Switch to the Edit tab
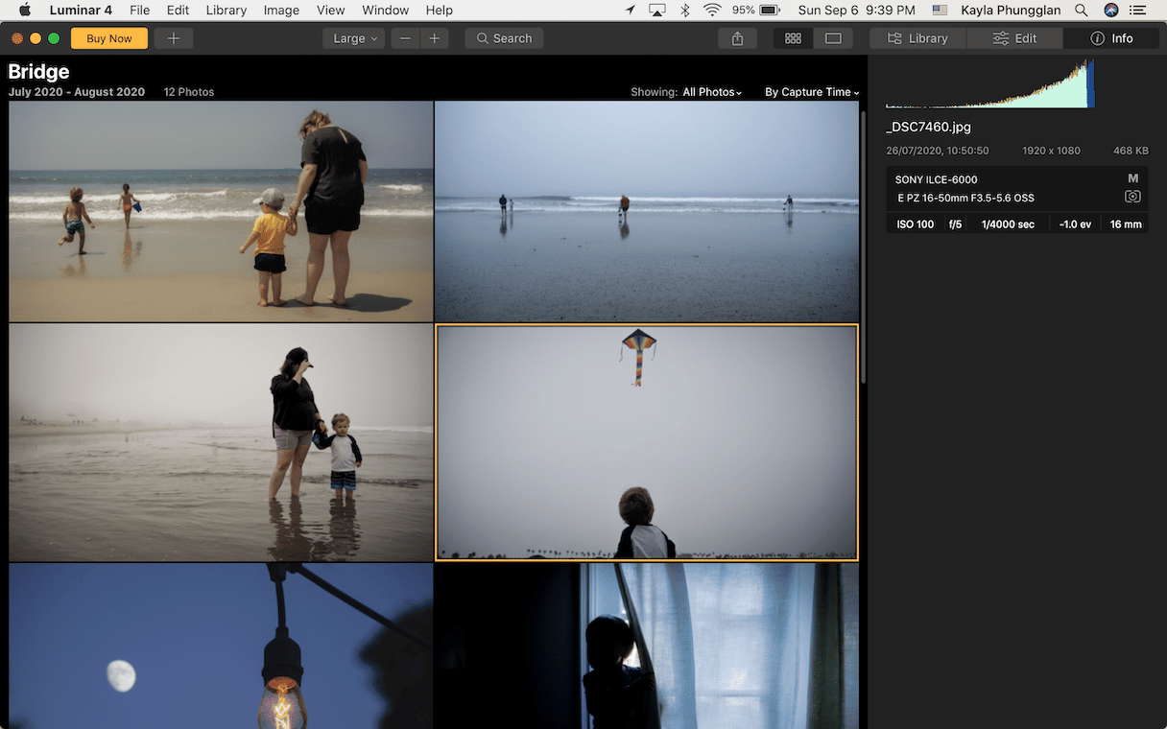1167x729 pixels. click(x=1014, y=38)
